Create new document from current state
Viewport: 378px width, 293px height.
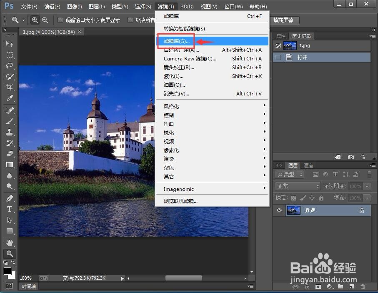pos(338,157)
